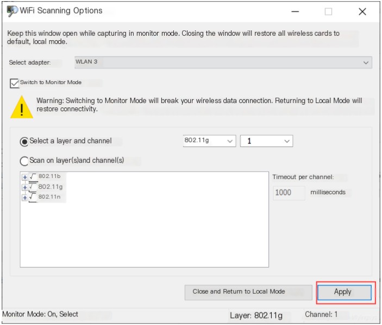
Task: Select the 802.11n tree item label
Action: tap(49, 197)
